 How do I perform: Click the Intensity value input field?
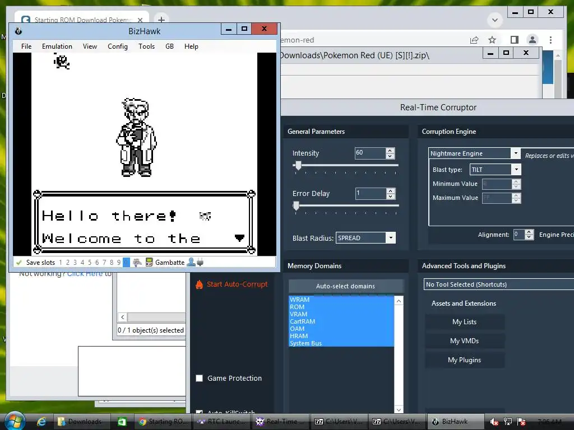coord(370,153)
